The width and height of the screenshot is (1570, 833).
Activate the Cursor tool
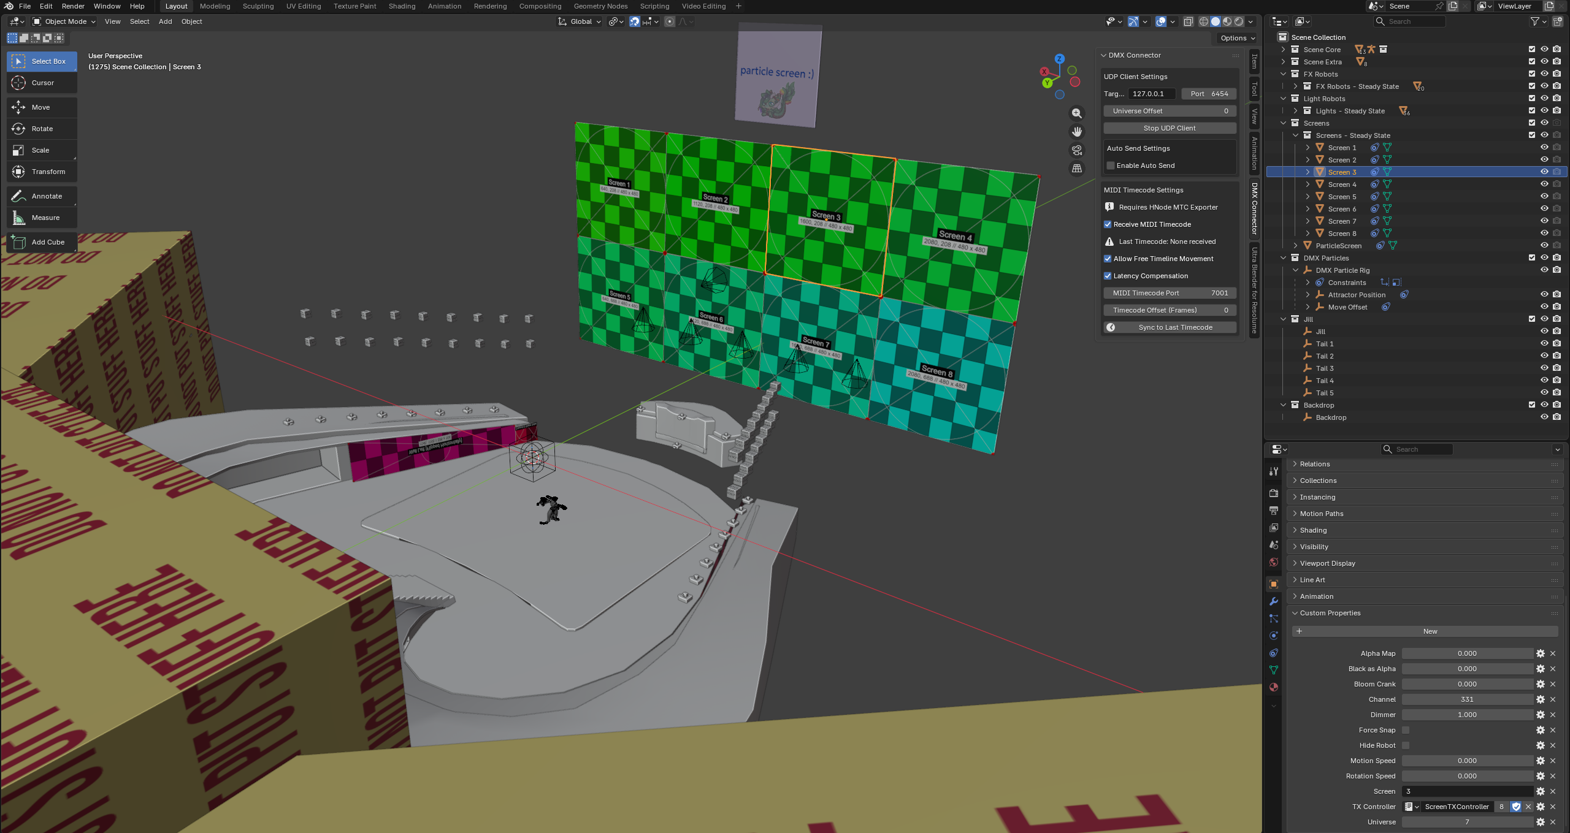tap(42, 83)
